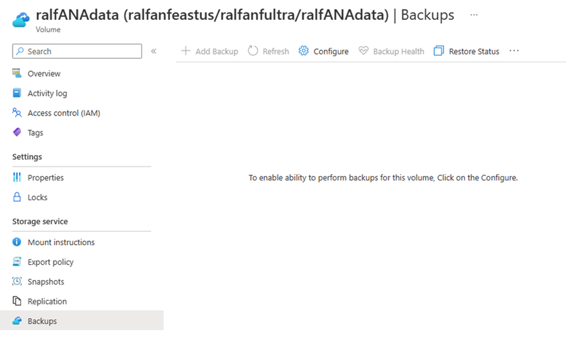Select the Backups menu item
566x340 pixels.
pyautogui.click(x=42, y=322)
